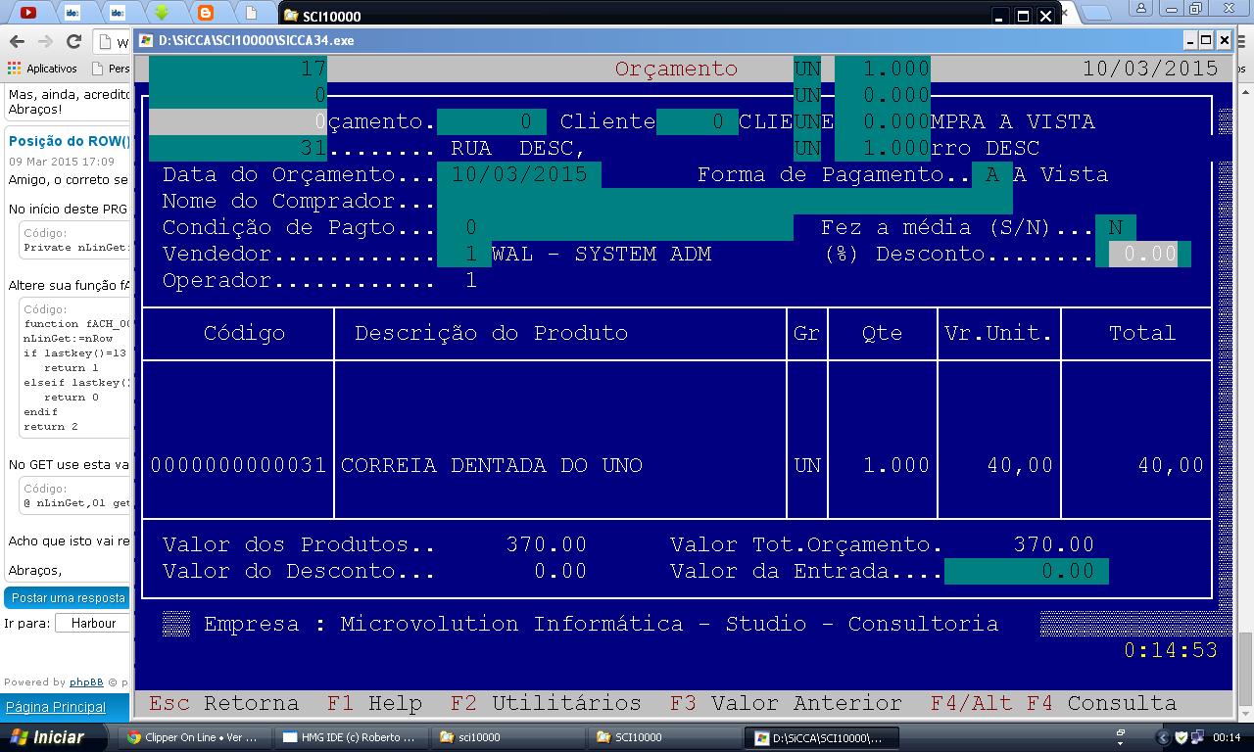Reload the browser page
Screen dimensions: 1254x752
(73, 41)
